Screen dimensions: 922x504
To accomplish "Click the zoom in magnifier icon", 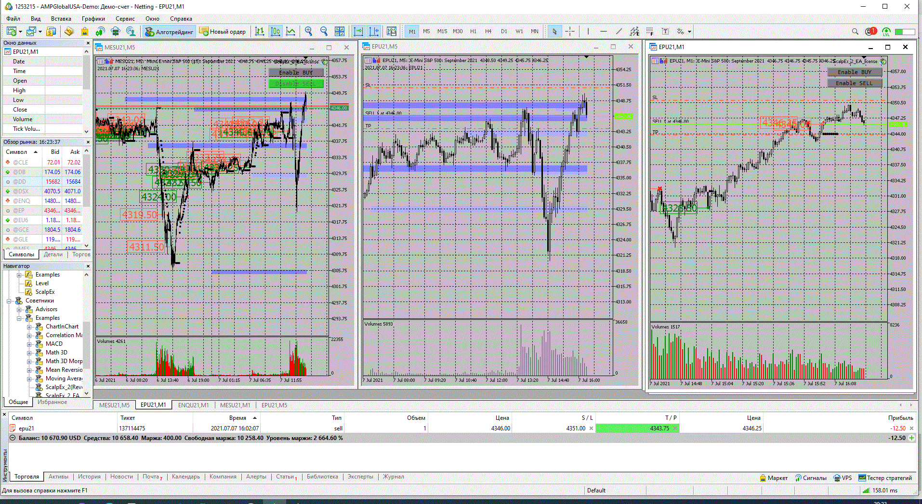I will (308, 32).
